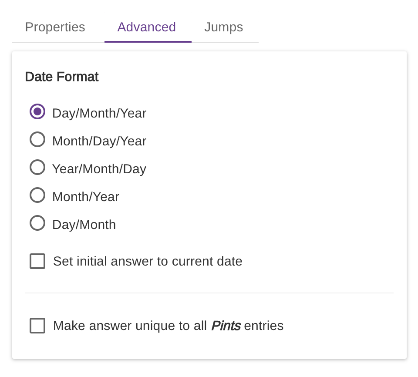Click the Day/Month/Year label text
Image resolution: width=418 pixels, height=377 pixels.
point(99,113)
